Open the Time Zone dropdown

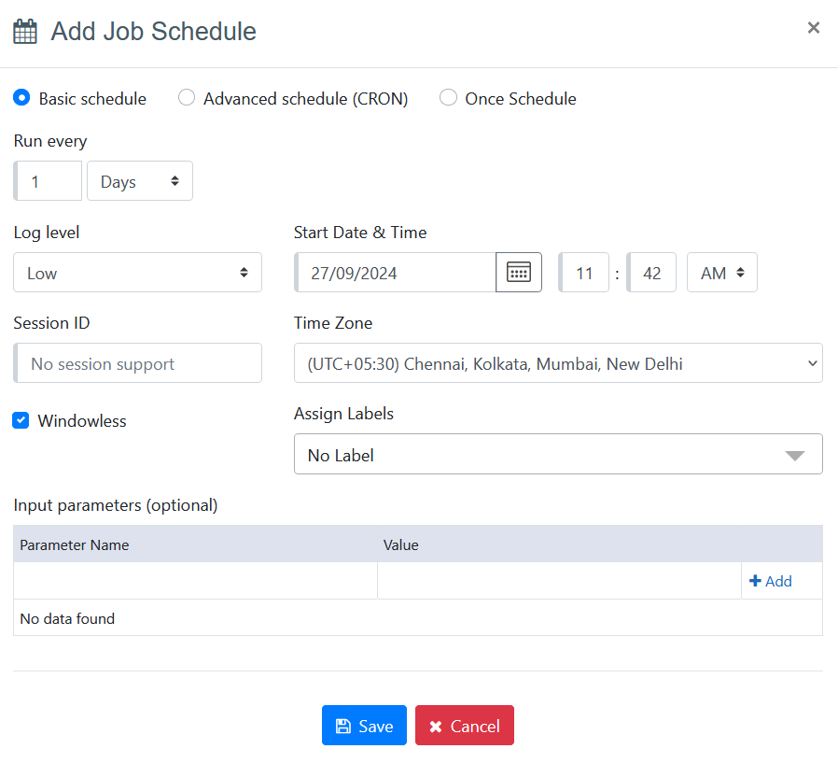click(x=558, y=363)
